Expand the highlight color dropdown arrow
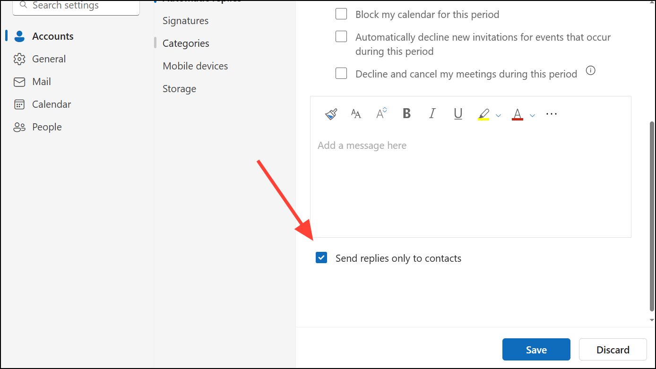656x369 pixels. 498,115
